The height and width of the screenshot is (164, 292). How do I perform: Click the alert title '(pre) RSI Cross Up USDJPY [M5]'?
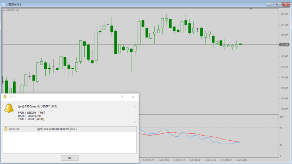click(x=38, y=106)
